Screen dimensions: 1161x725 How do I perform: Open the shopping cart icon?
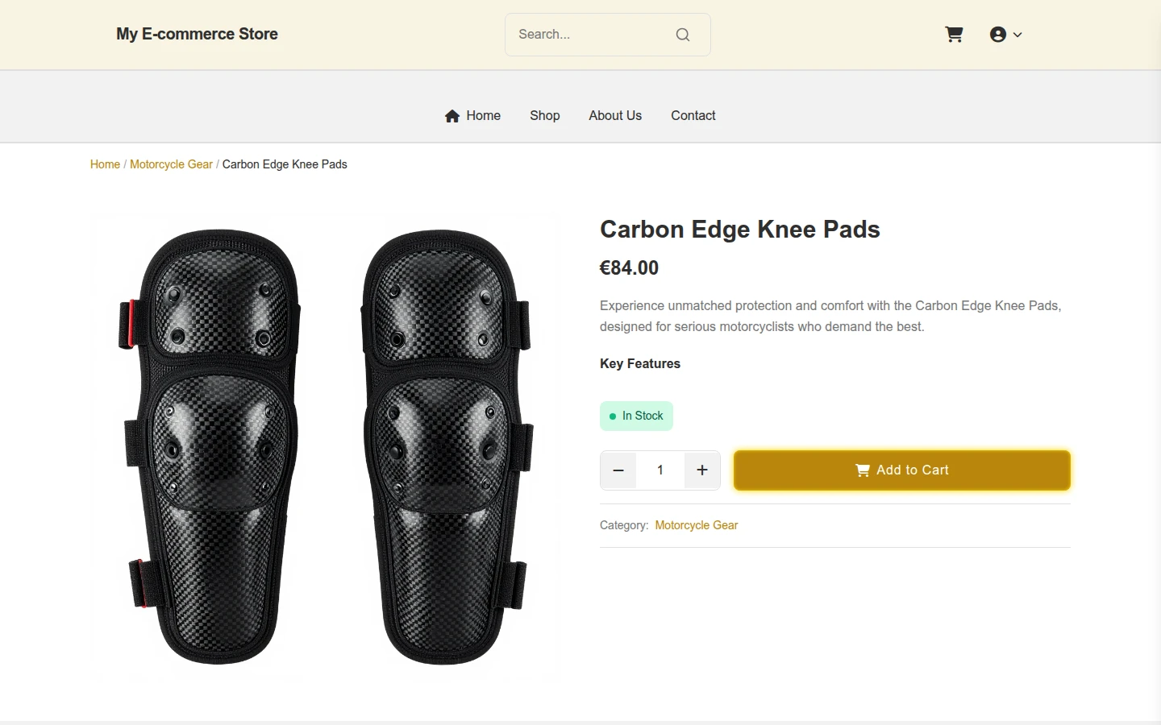tap(954, 35)
